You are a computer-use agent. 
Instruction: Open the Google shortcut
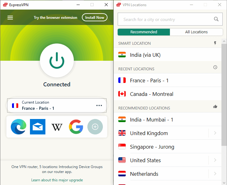click(x=76, y=127)
